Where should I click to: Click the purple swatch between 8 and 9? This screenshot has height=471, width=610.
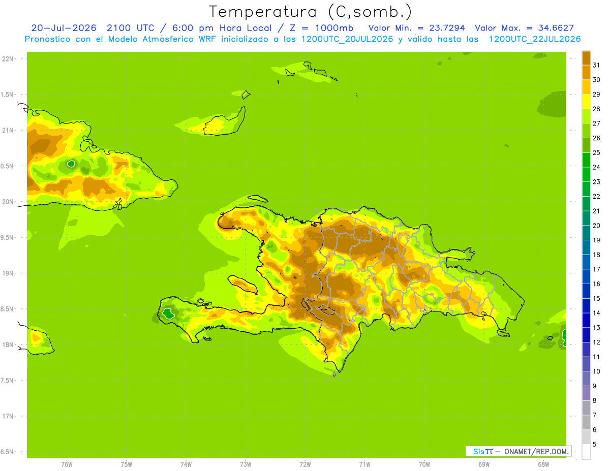[x=586, y=393]
